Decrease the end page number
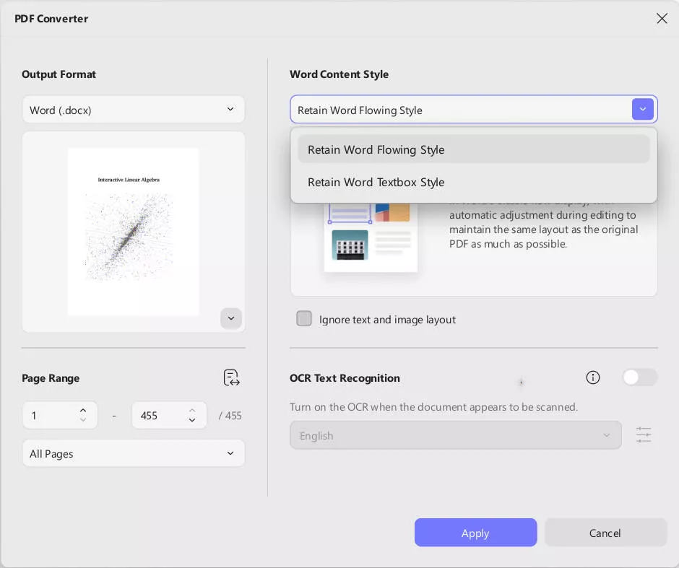The image size is (679, 568). (192, 420)
